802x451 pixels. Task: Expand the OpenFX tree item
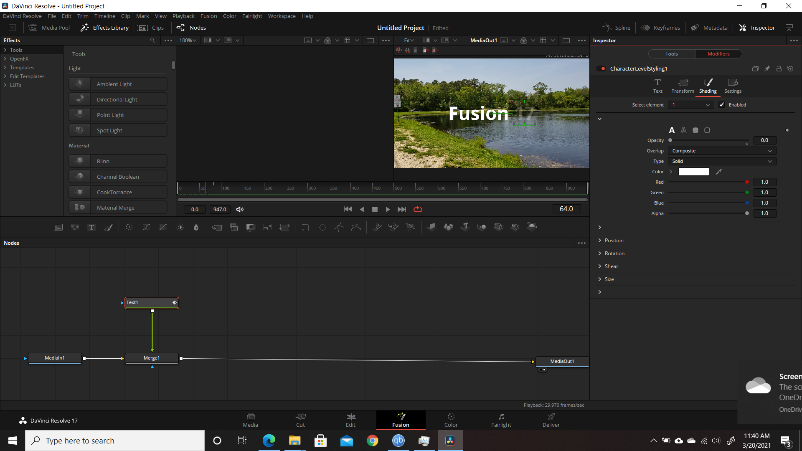5,59
